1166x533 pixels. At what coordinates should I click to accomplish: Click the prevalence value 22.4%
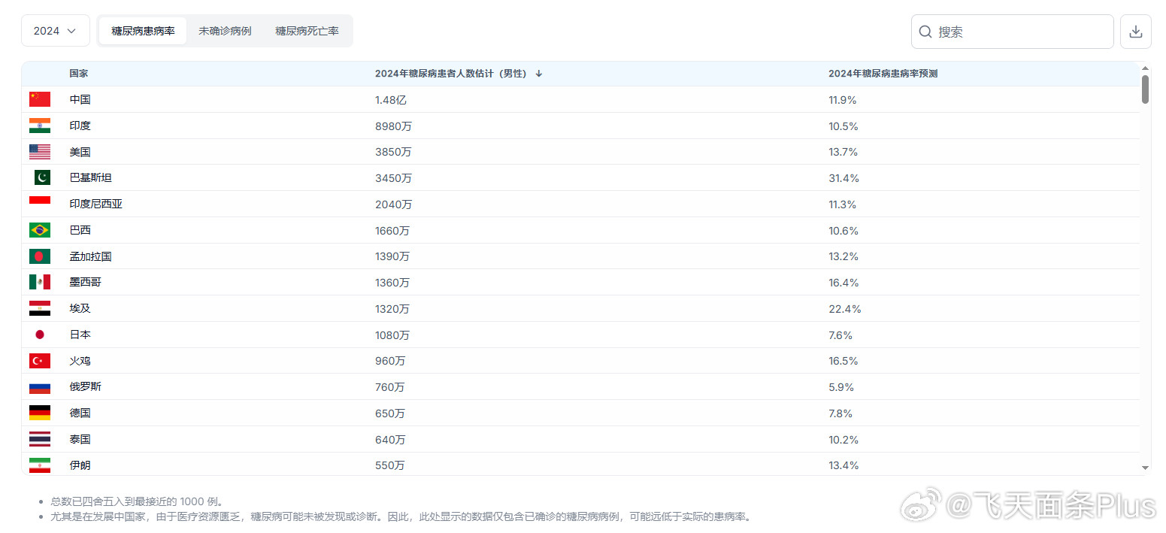tap(845, 308)
